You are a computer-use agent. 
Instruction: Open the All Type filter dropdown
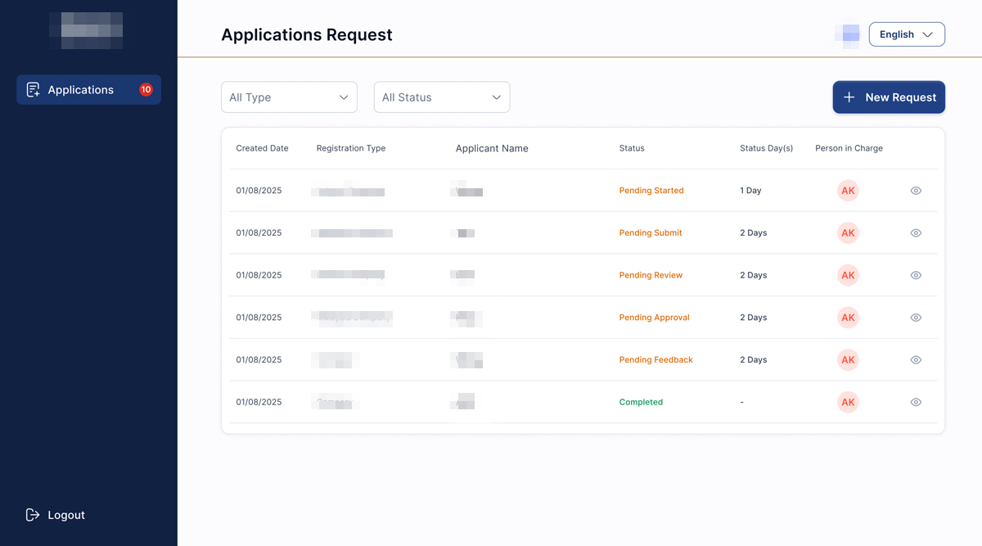pos(289,97)
